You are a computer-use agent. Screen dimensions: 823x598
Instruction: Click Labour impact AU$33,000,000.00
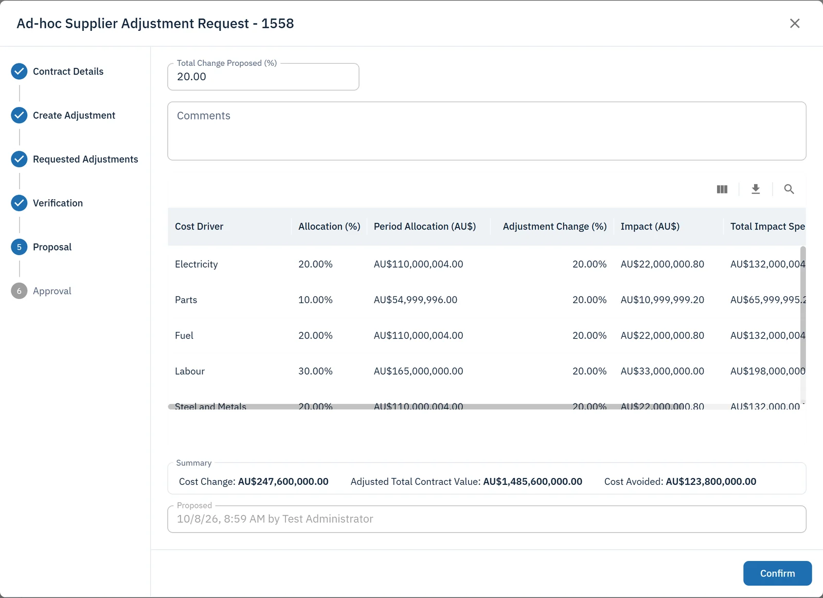(x=662, y=371)
